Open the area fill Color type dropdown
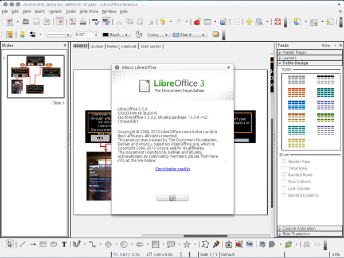The width and height of the screenshot is (344, 258). point(158,34)
